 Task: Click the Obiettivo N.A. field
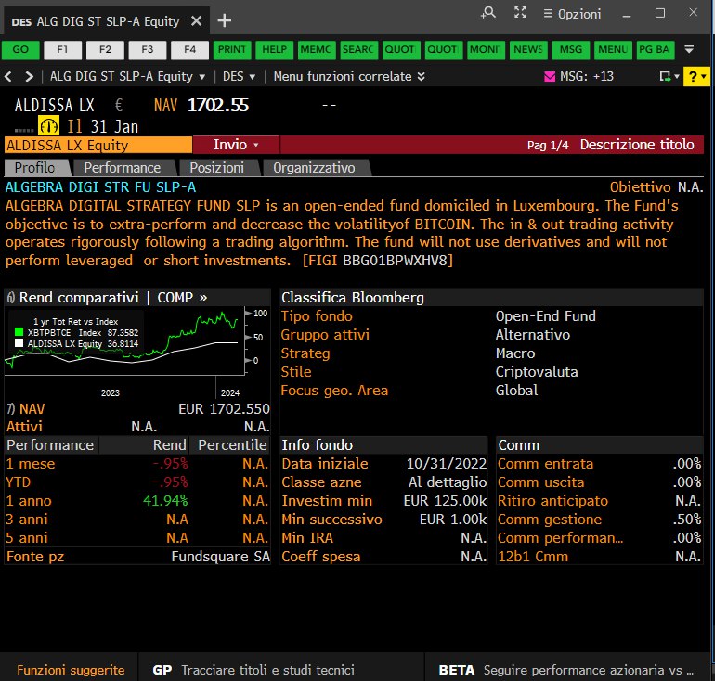click(x=656, y=187)
